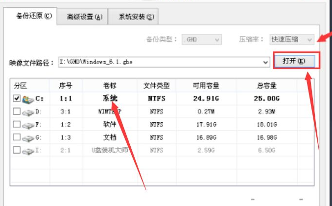Image resolution: width=332 pixels, height=206 pixels.
Task: Open the 系统安装(S) tab
Action: point(133,17)
